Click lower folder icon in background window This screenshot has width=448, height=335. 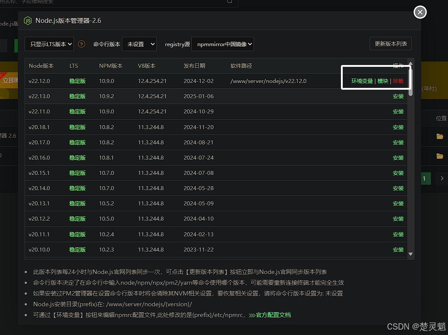click(440, 156)
